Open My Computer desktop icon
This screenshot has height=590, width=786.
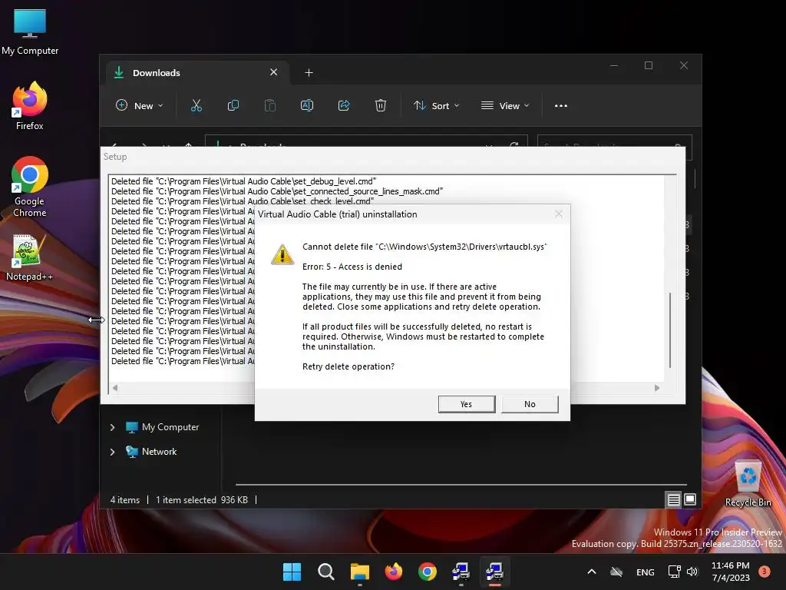click(x=30, y=32)
